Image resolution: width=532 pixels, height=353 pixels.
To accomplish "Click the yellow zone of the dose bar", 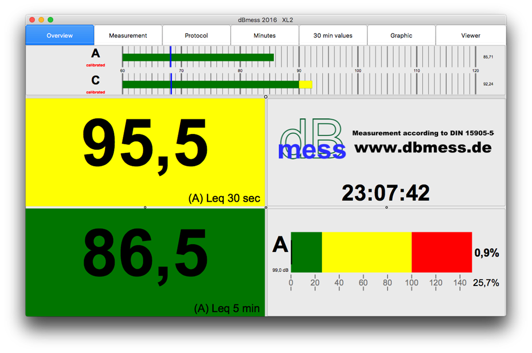I will point(367,252).
